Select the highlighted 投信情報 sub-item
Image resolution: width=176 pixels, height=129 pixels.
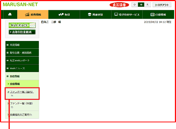coord(22,84)
